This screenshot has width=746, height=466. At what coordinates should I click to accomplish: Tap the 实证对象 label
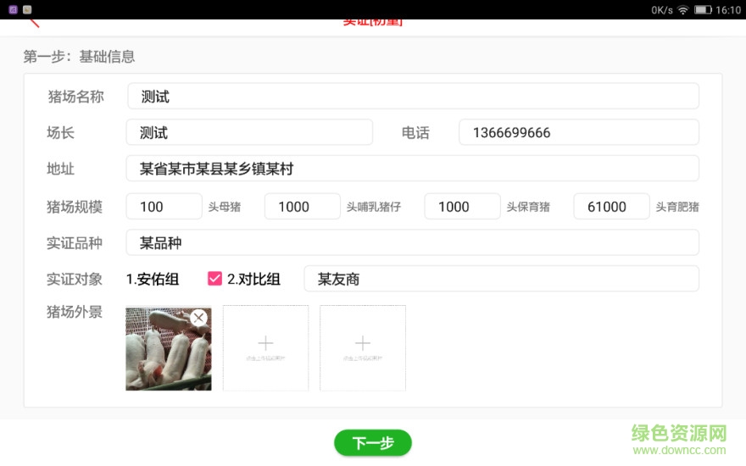75,279
